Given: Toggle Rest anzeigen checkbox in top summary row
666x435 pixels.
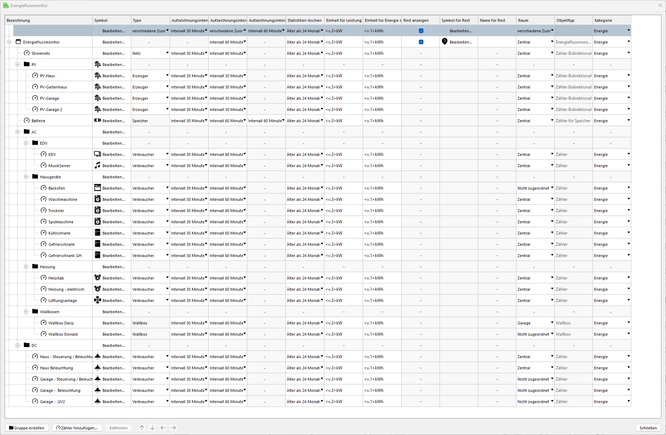Looking at the screenshot, I should click(421, 31).
